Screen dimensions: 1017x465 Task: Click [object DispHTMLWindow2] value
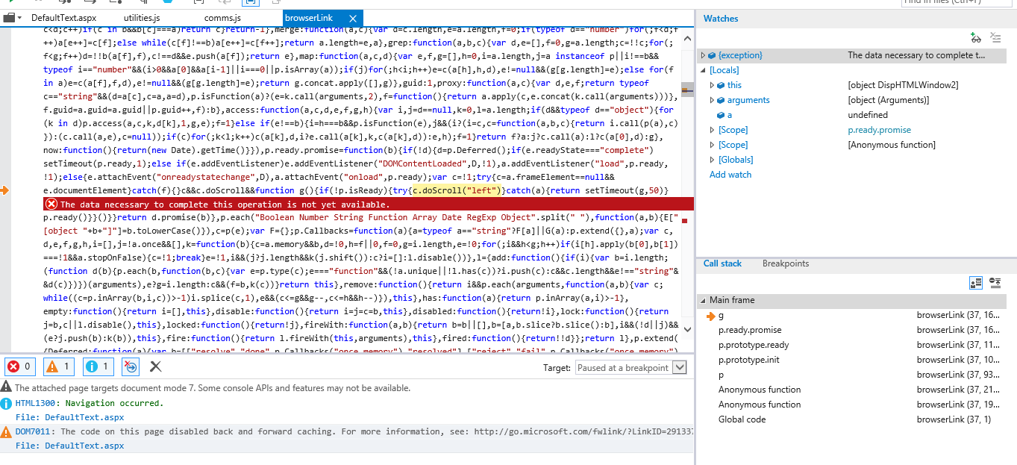(x=904, y=85)
